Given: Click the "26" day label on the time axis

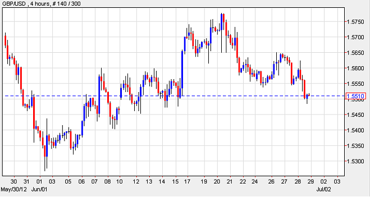Looking at the screenshot, I should coord(271,181).
